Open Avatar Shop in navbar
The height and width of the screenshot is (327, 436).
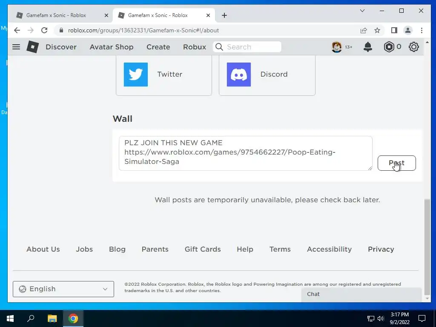[x=112, y=47]
